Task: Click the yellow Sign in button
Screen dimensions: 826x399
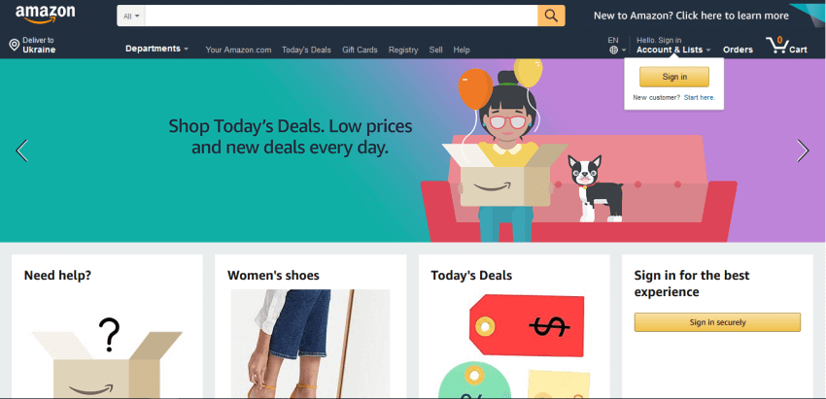Action: click(674, 77)
